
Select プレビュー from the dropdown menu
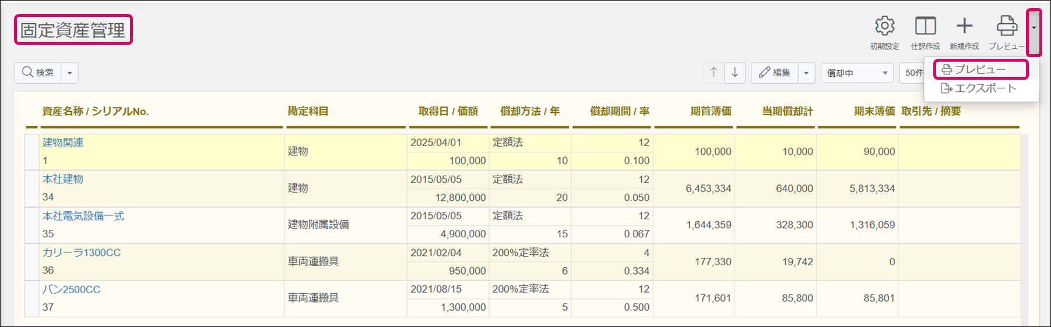pos(980,69)
